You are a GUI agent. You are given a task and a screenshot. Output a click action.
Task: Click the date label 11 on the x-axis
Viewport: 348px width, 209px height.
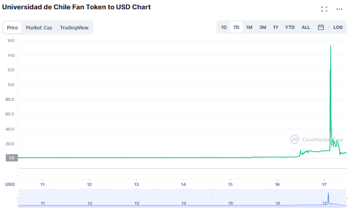[42, 184]
